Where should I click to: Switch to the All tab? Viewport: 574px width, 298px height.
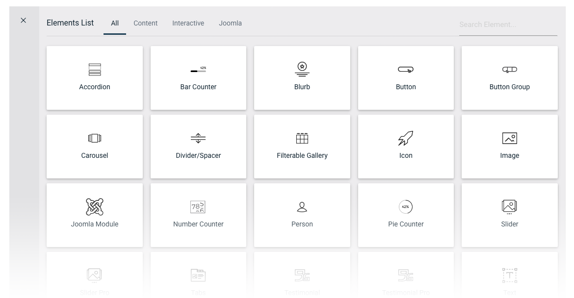pos(115,23)
